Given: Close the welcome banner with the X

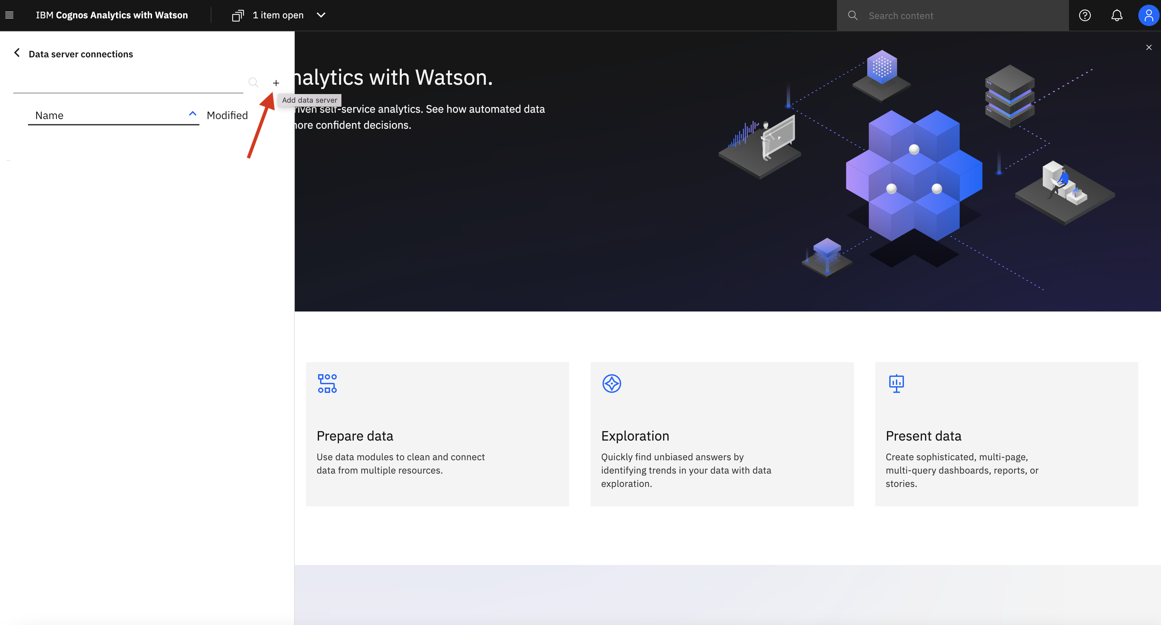Looking at the screenshot, I should (x=1149, y=47).
